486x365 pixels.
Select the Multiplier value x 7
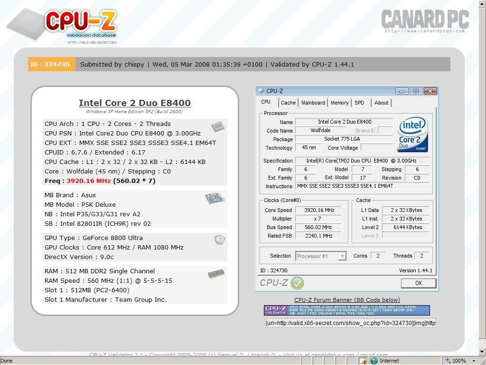coord(318,219)
